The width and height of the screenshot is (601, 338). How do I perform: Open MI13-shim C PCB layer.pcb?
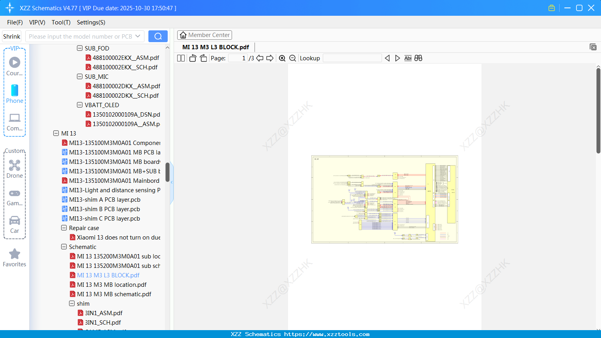(105, 219)
